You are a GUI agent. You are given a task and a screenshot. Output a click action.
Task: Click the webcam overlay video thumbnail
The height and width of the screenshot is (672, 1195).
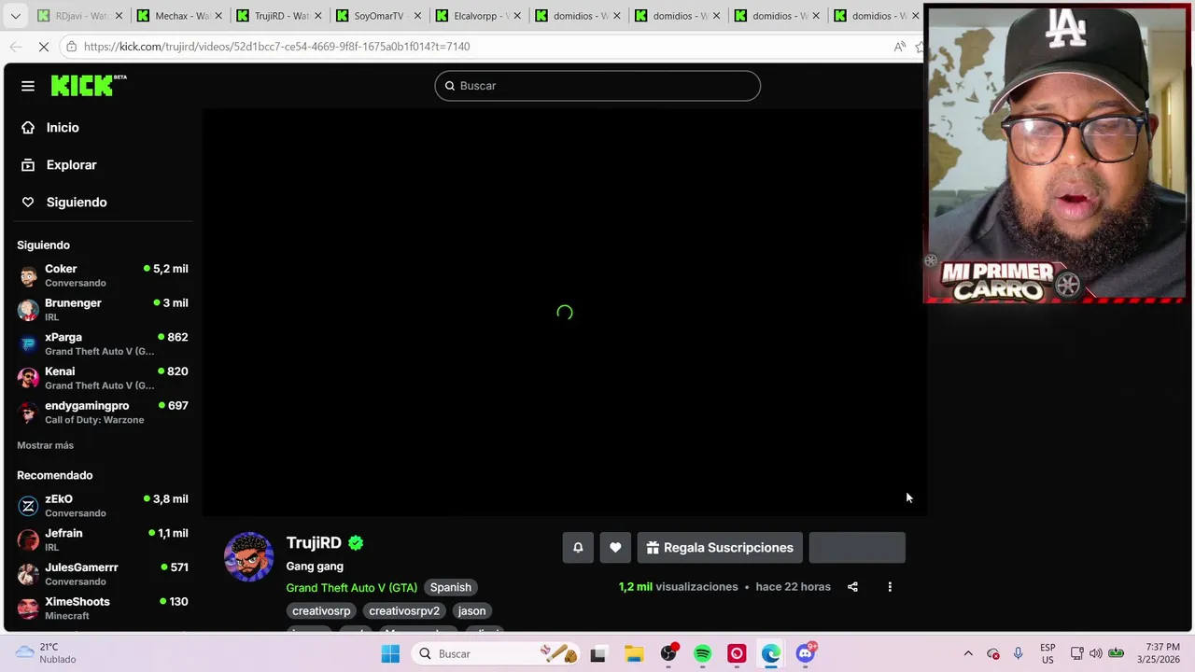[x=1055, y=154]
